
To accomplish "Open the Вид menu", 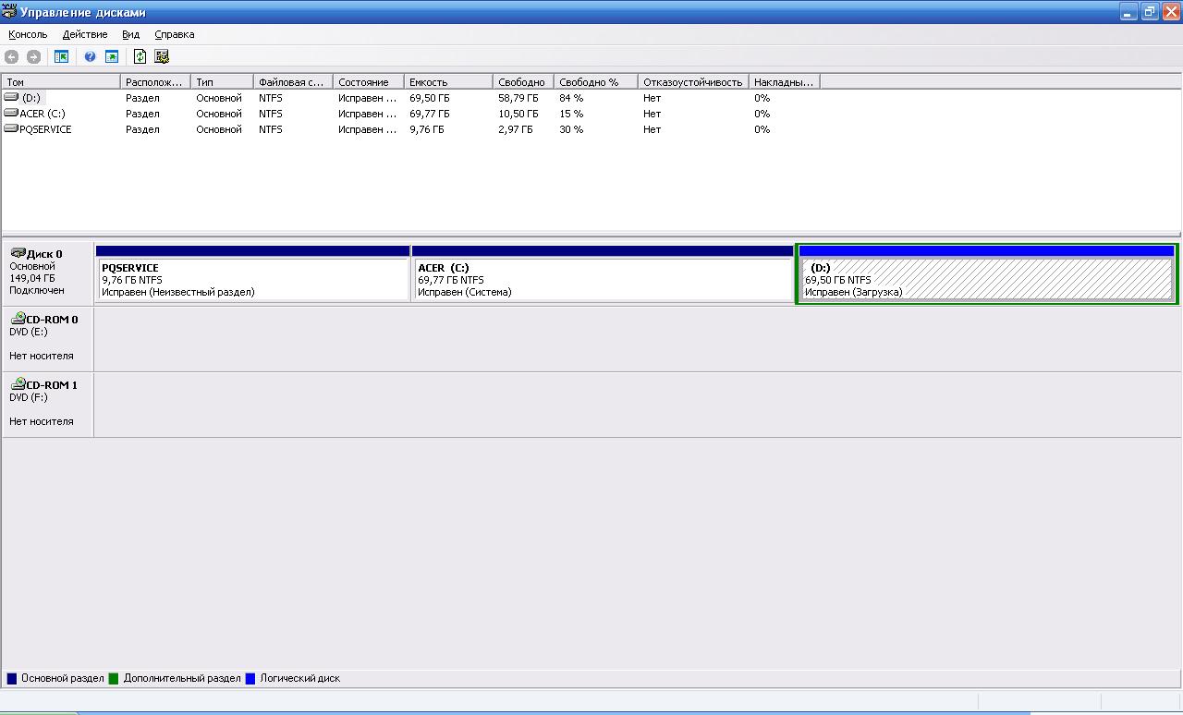I will 131,34.
